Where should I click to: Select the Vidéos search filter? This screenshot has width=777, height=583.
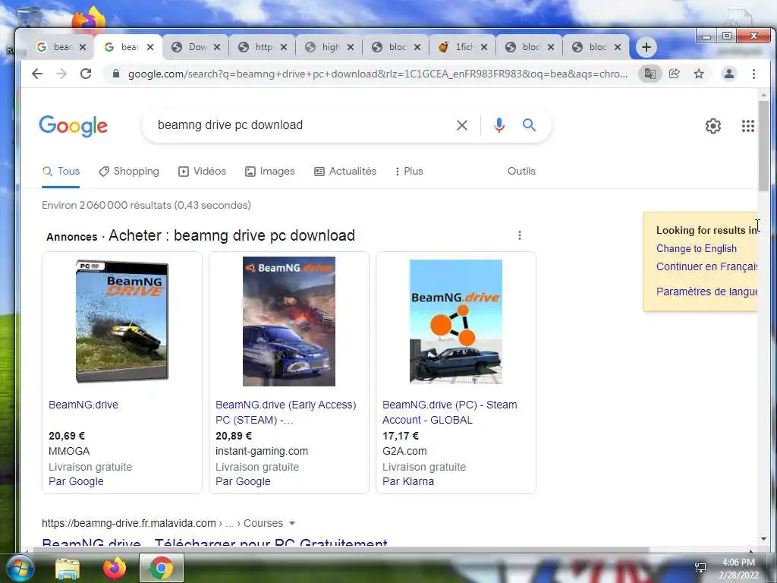point(202,172)
